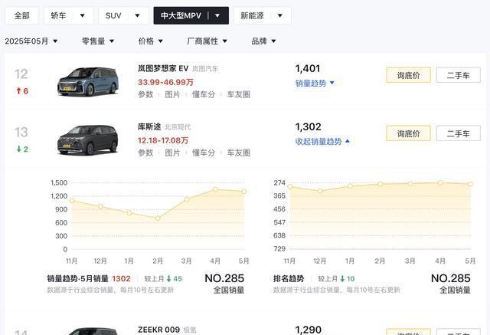Click the 2月 data point on sales chart
The width and height of the screenshot is (490, 335).
pyautogui.click(x=158, y=218)
